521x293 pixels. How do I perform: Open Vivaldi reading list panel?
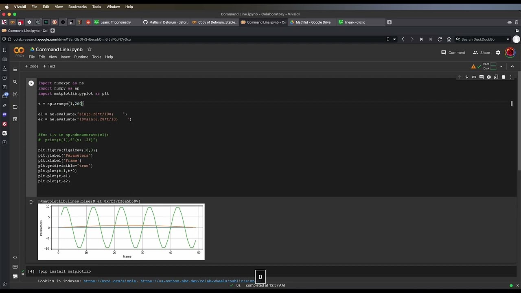click(4, 59)
